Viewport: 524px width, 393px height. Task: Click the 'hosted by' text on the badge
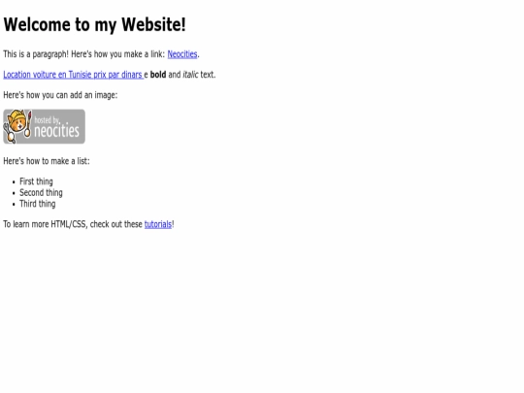[47, 120]
